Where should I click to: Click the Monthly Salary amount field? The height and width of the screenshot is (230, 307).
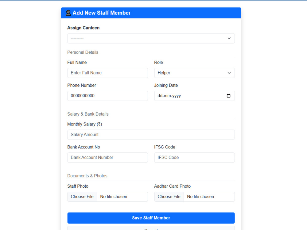[151, 135]
